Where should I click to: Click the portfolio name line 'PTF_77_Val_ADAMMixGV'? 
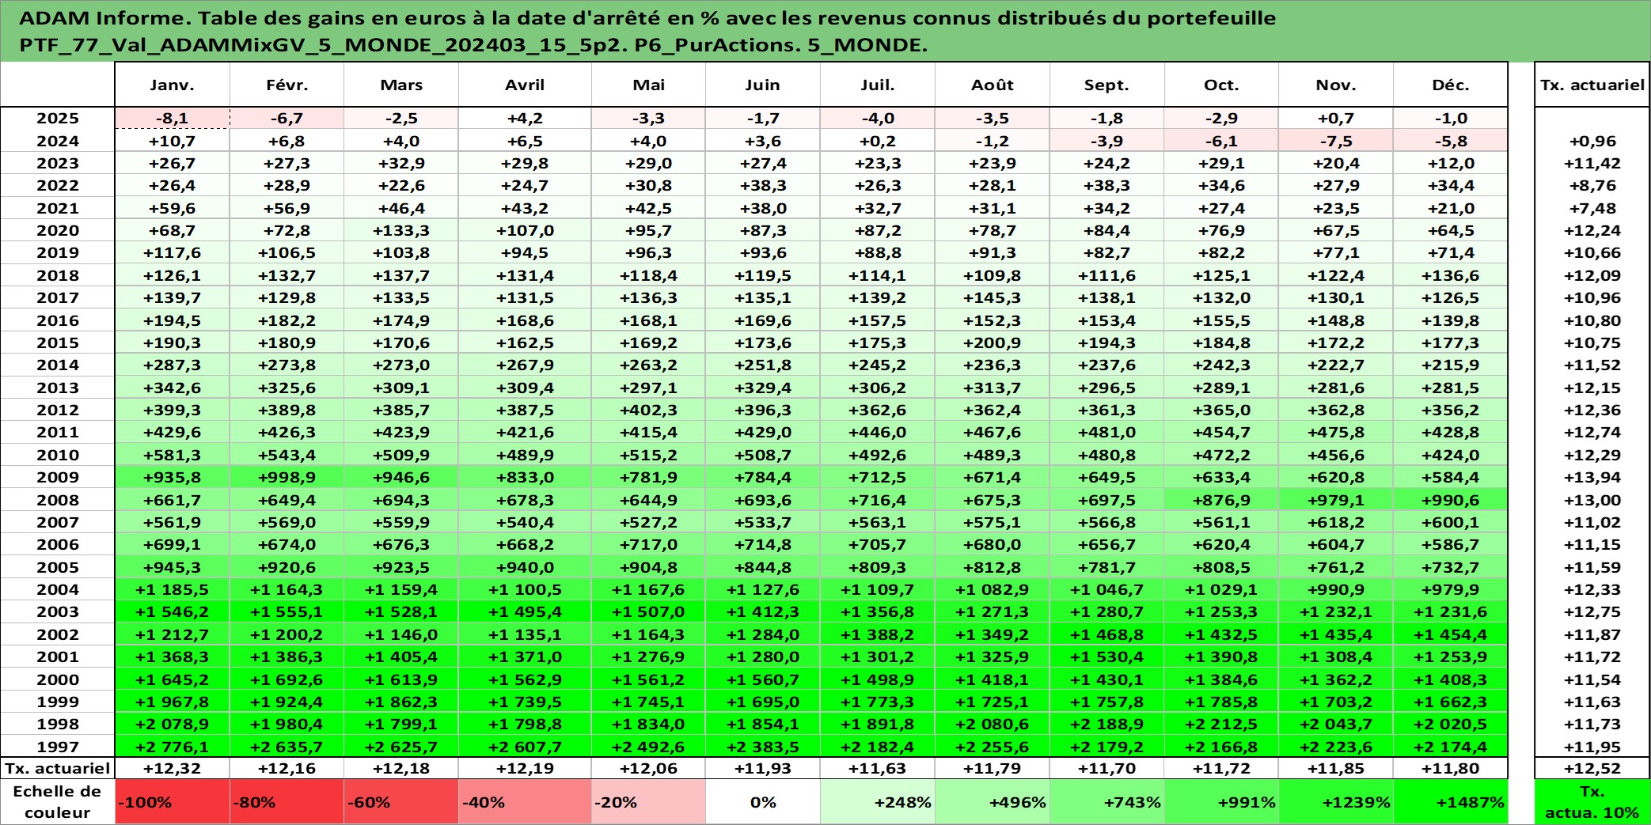pos(473,45)
